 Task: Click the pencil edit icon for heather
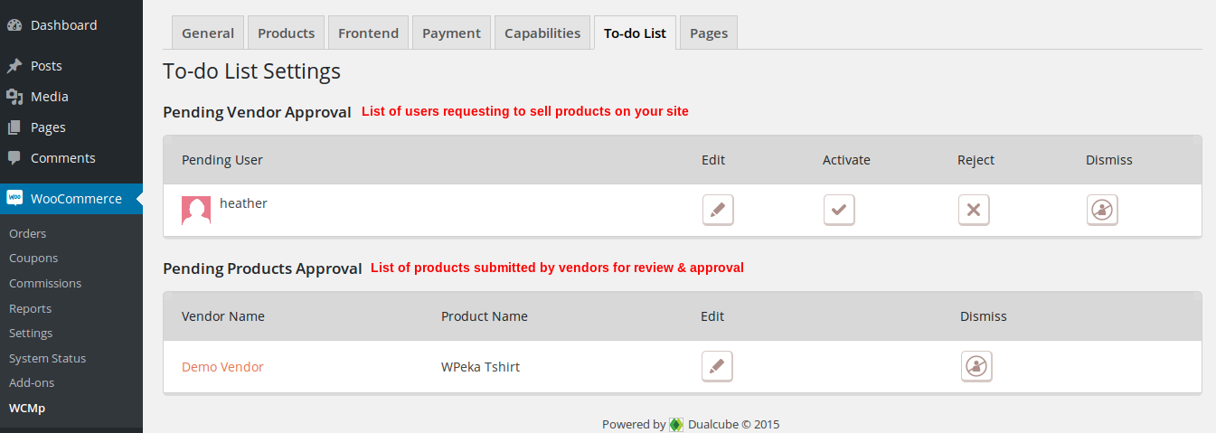(x=718, y=210)
